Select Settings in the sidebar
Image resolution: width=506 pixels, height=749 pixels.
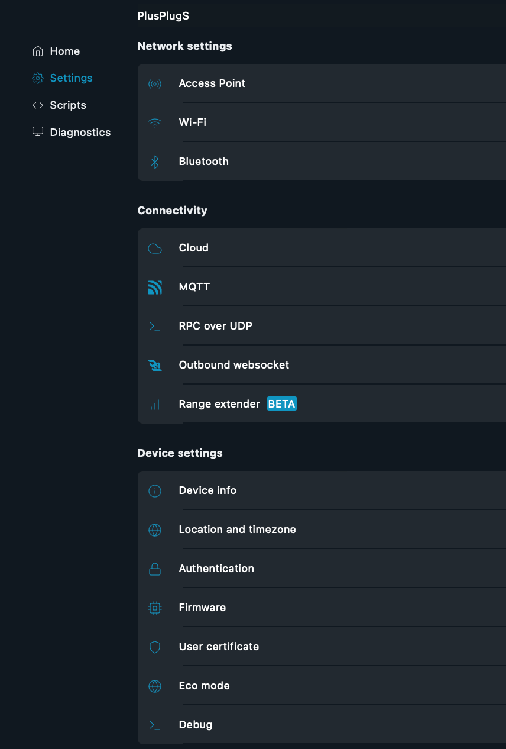[x=71, y=78]
